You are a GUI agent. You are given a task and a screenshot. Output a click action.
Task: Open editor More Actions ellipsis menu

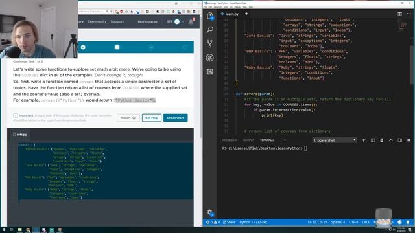(409, 14)
